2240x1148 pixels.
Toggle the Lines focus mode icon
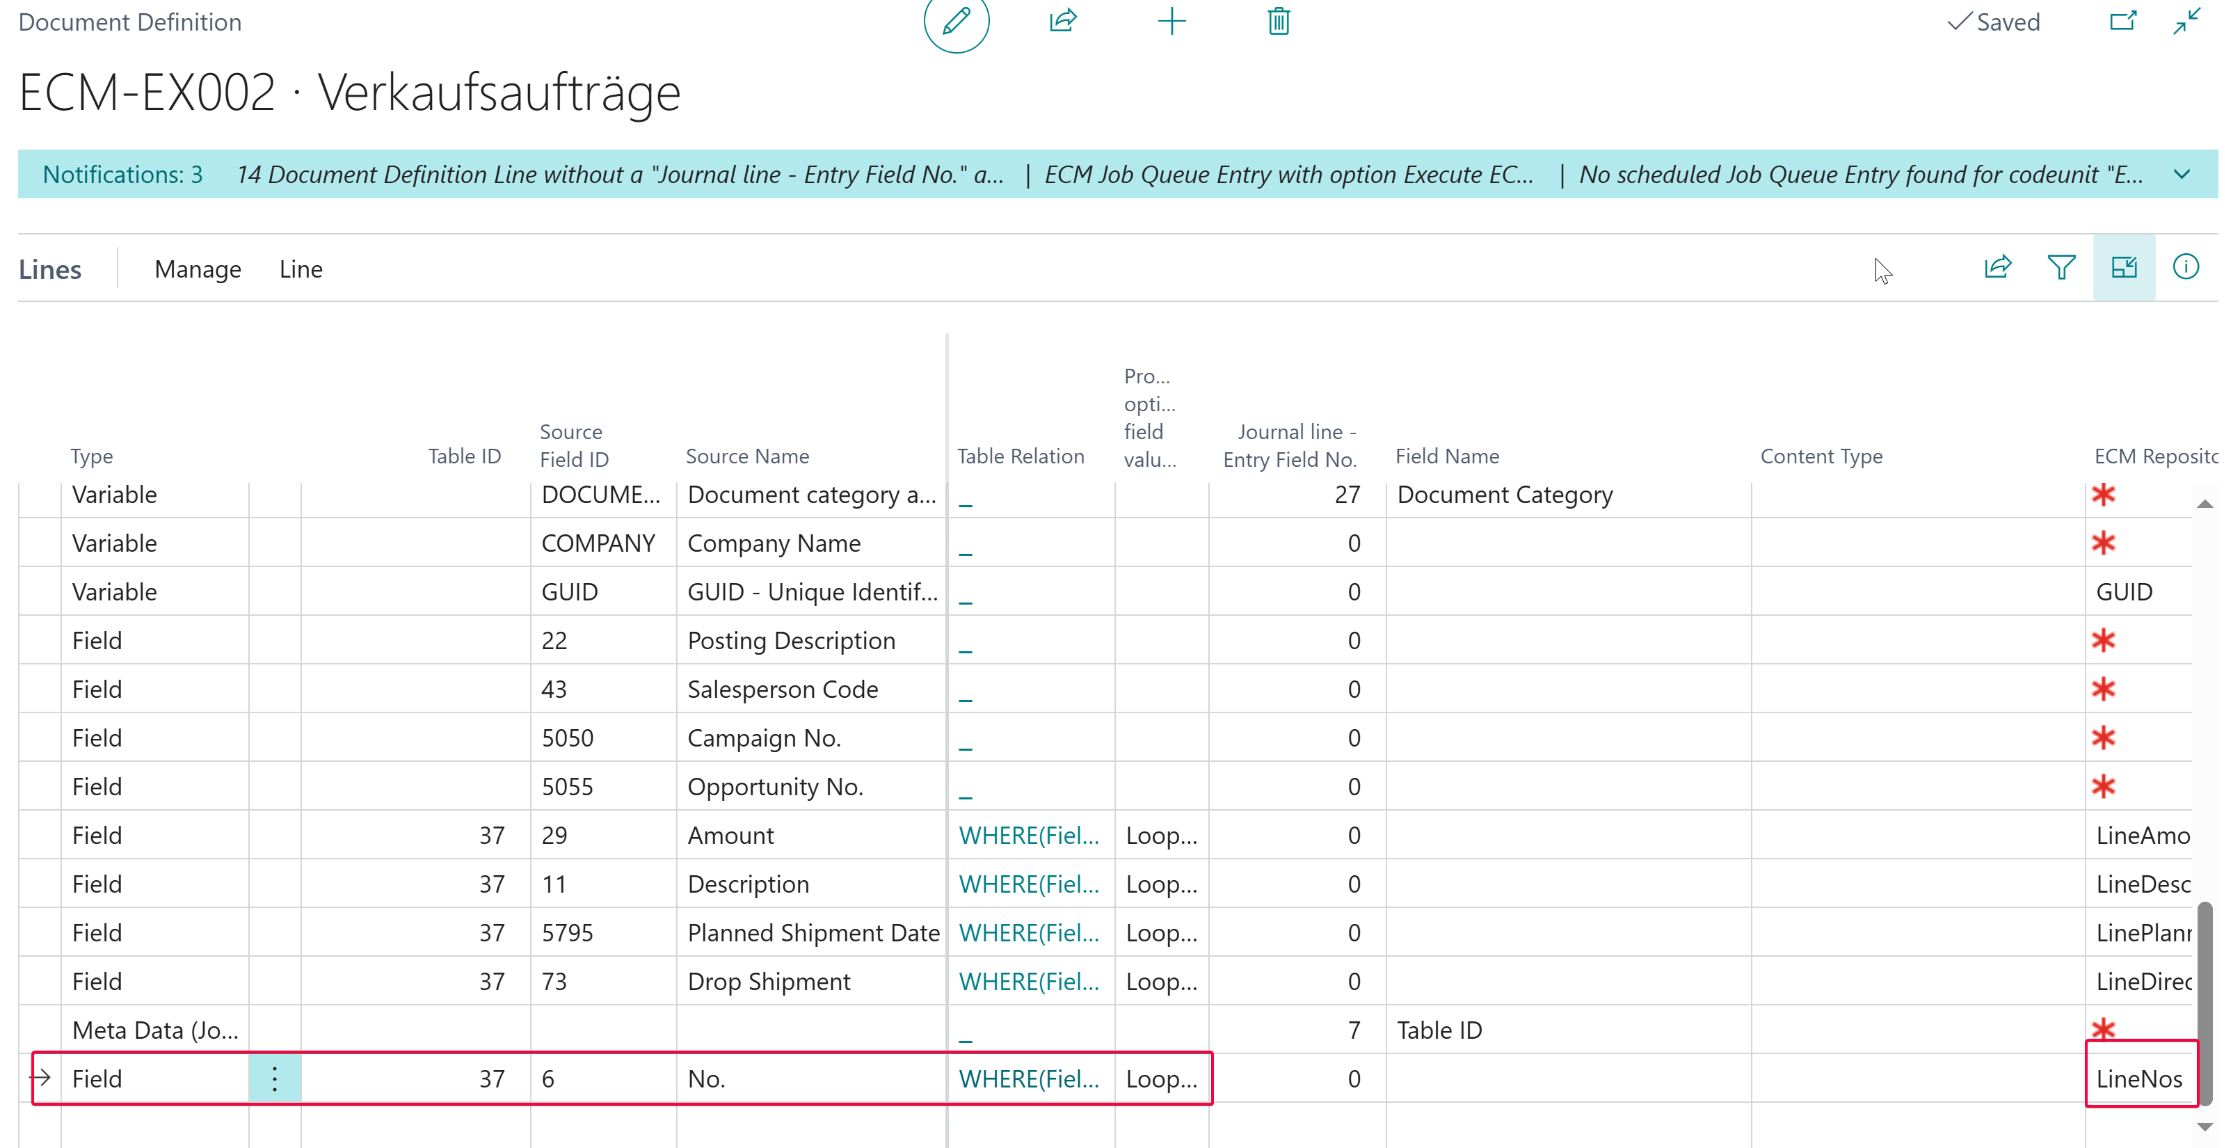pos(2123,267)
